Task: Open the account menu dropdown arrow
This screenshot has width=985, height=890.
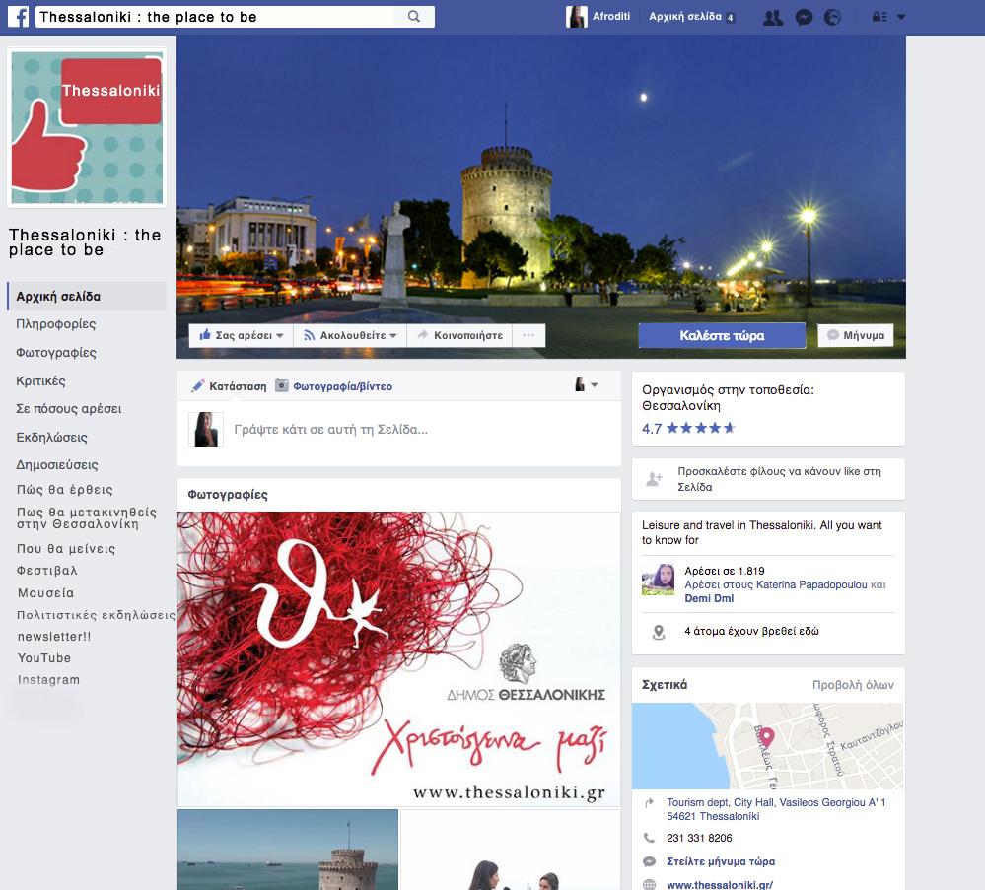Action: (901, 17)
